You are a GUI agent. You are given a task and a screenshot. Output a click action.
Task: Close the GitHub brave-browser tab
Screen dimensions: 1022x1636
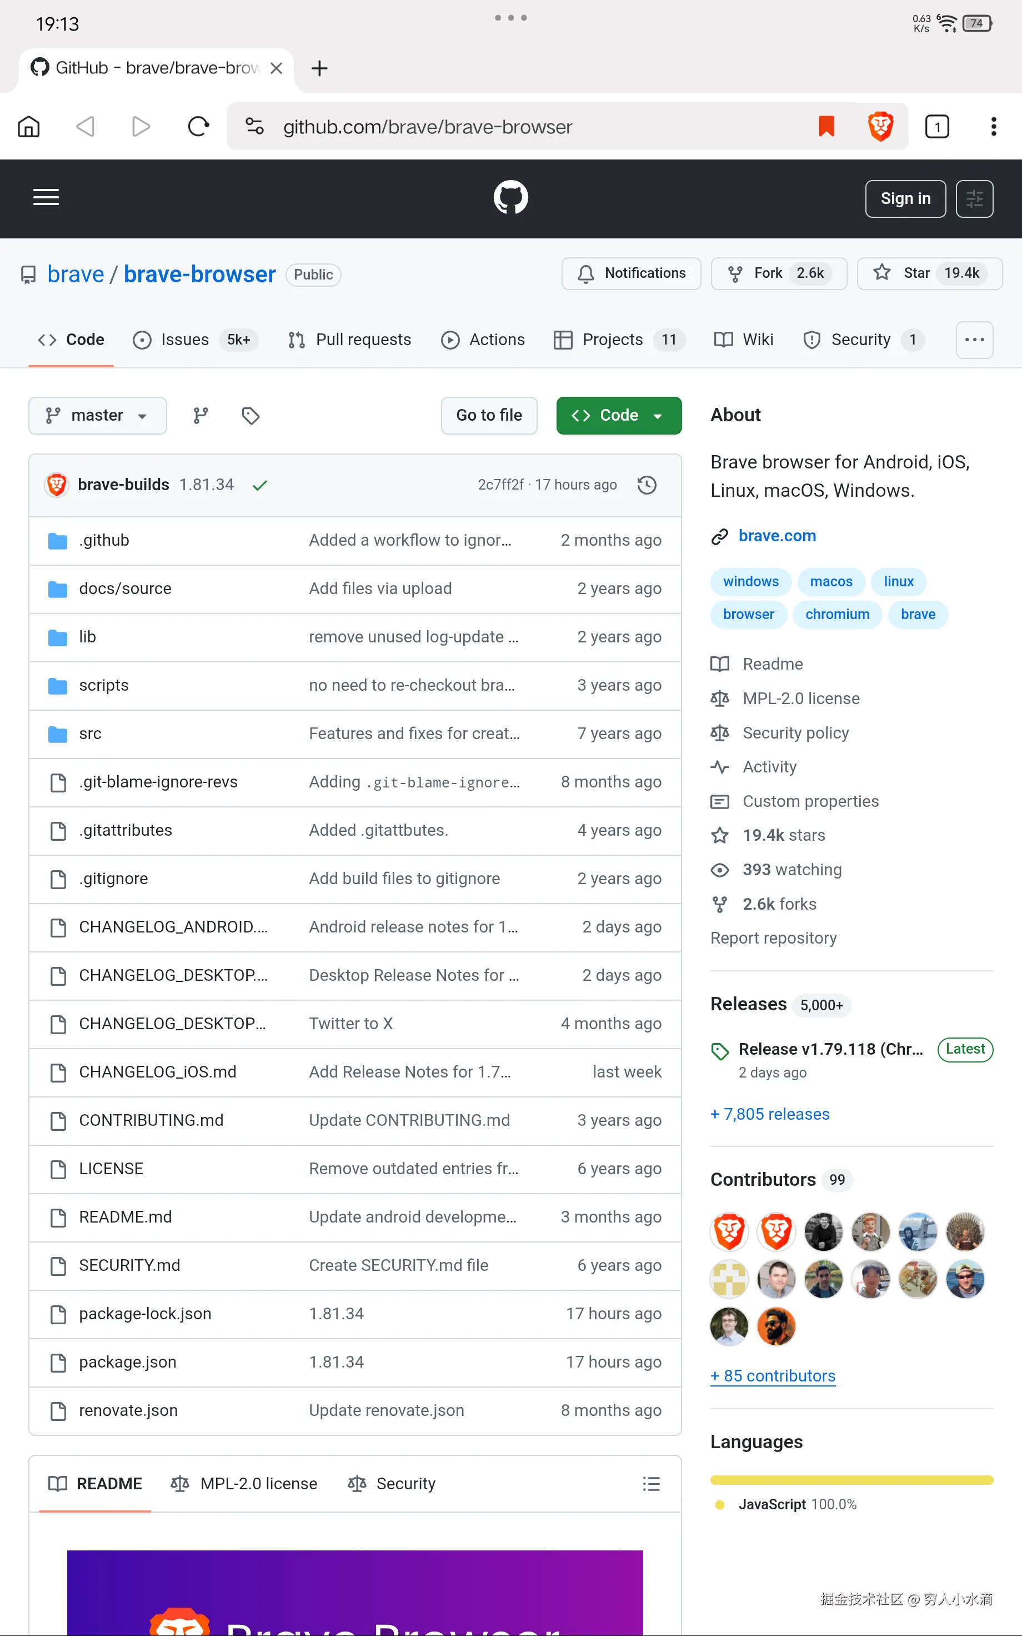click(x=276, y=68)
